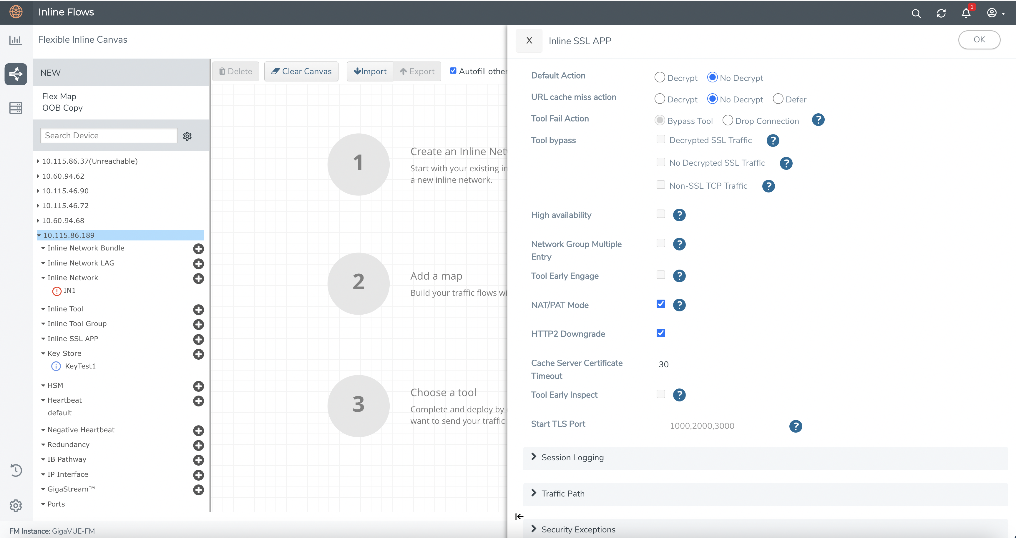Click the OK button
1016x538 pixels.
979,40
